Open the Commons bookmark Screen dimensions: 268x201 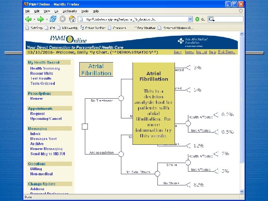pos(117,28)
